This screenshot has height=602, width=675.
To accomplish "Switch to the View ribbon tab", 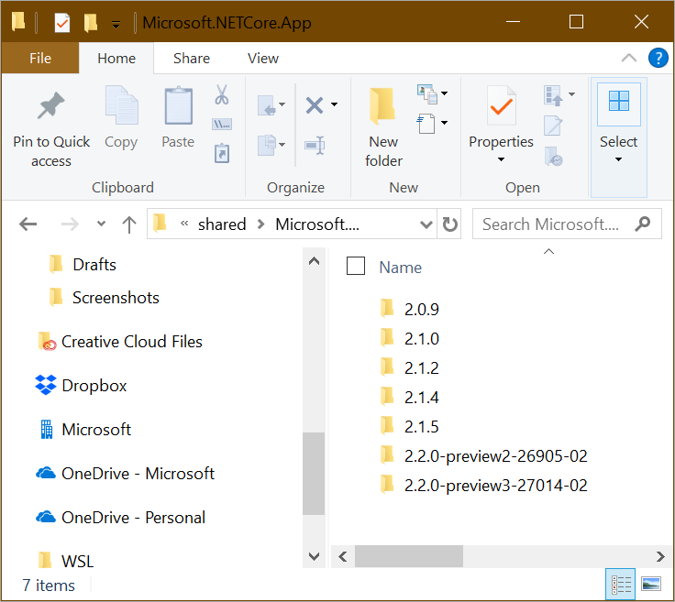I will click(263, 58).
